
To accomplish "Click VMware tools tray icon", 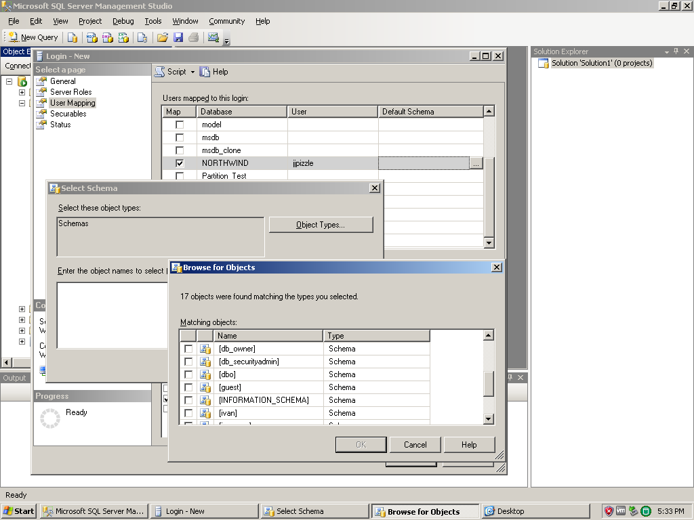I will [621, 511].
